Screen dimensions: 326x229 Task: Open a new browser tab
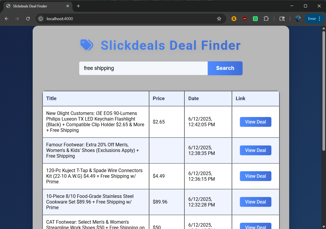(x=78, y=6)
